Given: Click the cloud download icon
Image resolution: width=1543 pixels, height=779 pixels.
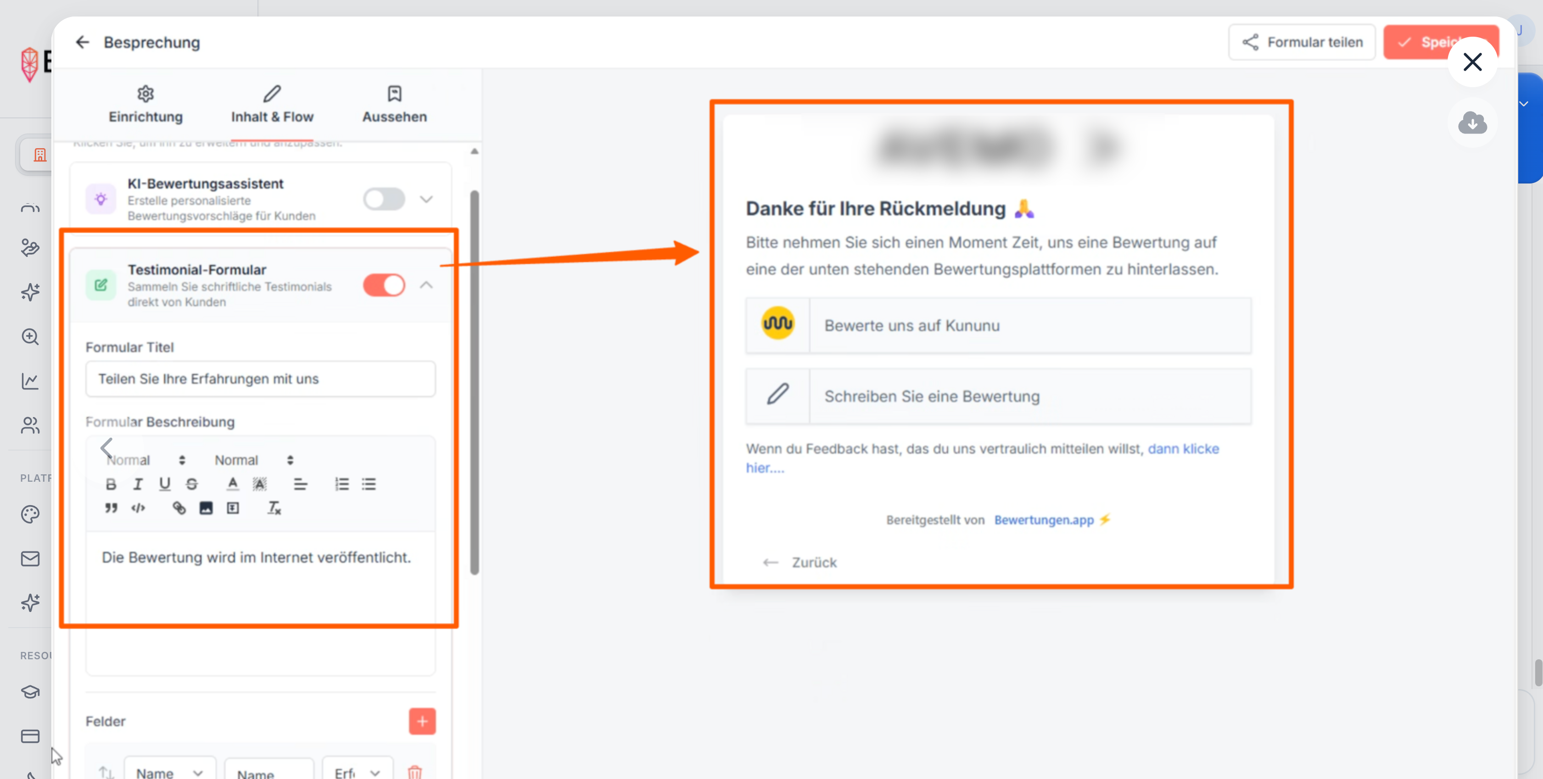Looking at the screenshot, I should coord(1472,123).
